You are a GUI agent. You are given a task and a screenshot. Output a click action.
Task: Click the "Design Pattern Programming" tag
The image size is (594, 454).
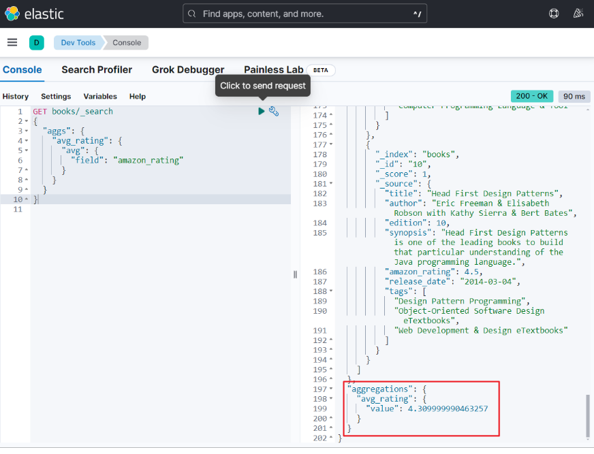click(x=460, y=301)
